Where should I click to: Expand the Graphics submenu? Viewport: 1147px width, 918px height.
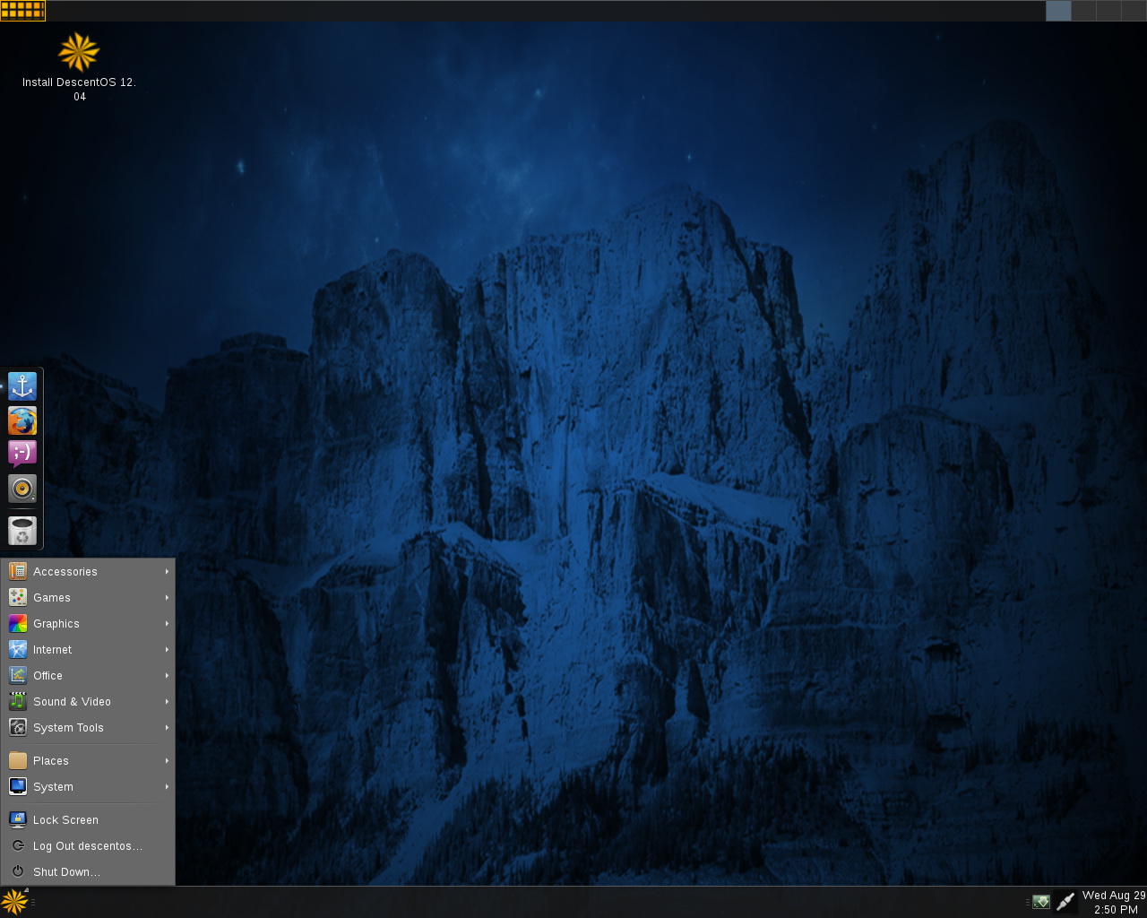[x=88, y=624]
